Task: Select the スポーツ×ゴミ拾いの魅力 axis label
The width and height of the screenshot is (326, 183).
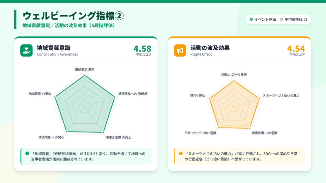Action: pos(281,95)
